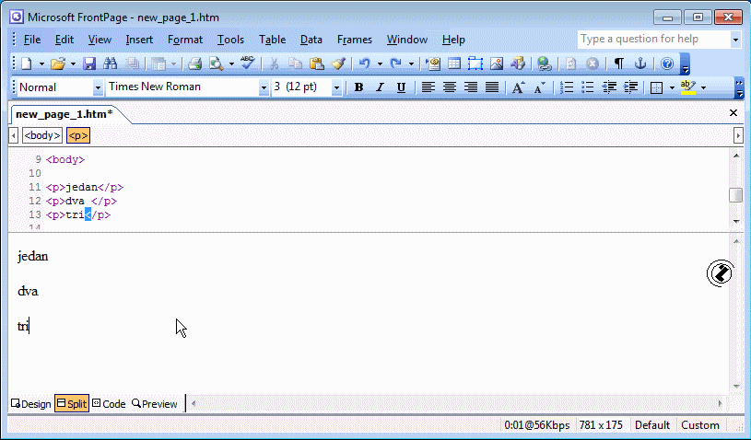Viewport: 751px width, 440px height.
Task: Switch to the Code view tab
Action: click(x=109, y=404)
